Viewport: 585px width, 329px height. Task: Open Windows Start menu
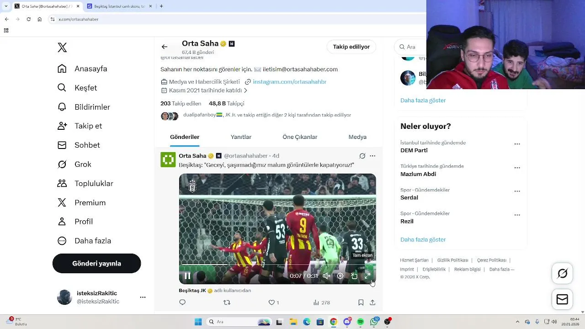point(198,322)
